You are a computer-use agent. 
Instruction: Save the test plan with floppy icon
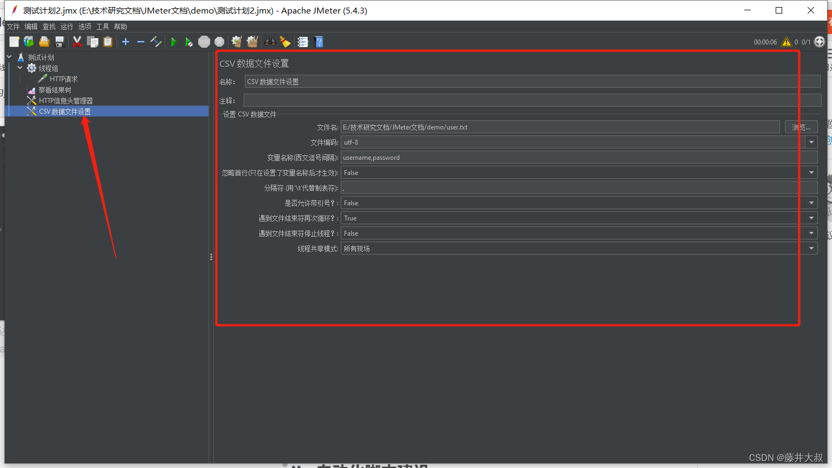[x=60, y=42]
